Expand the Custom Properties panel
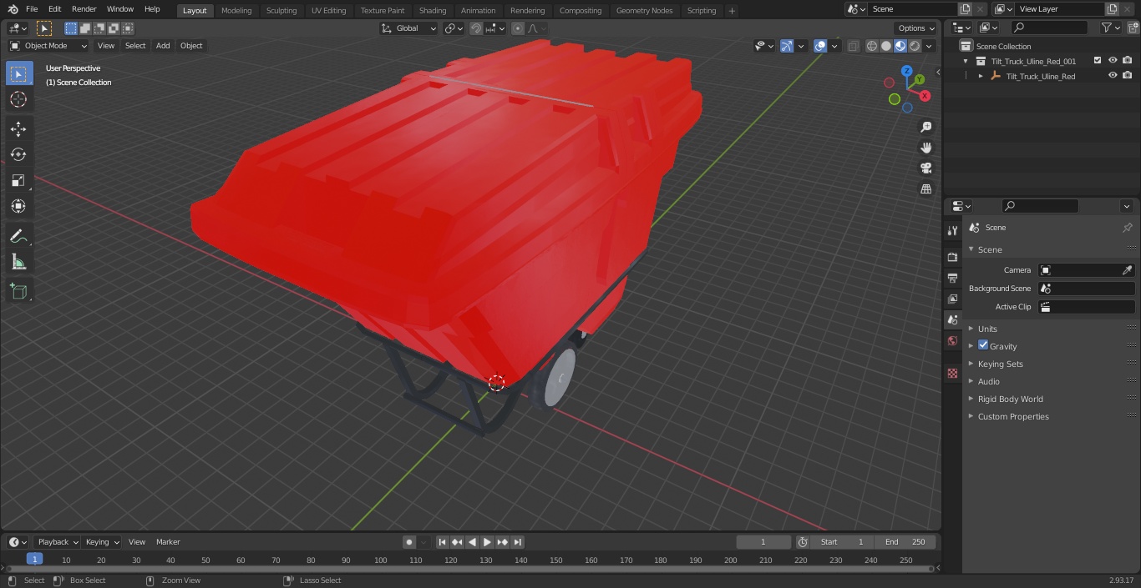Viewport: 1141px width, 588px height. pos(971,416)
